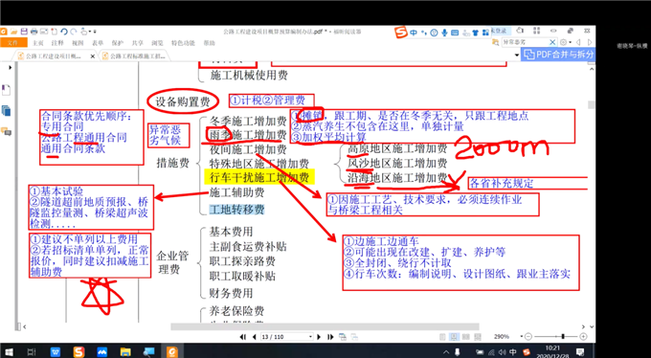Click the orange 文件 button
This screenshot has width=651, height=358.
point(13,43)
